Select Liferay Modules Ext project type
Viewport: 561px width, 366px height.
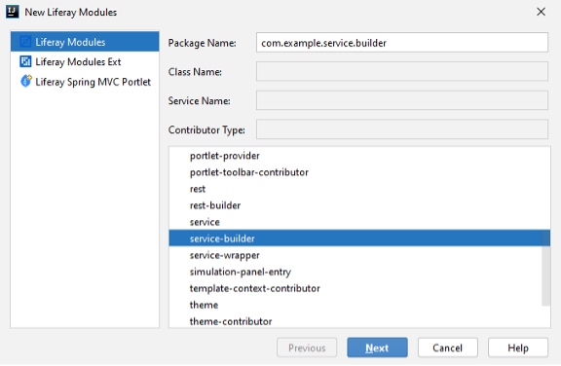85,61
